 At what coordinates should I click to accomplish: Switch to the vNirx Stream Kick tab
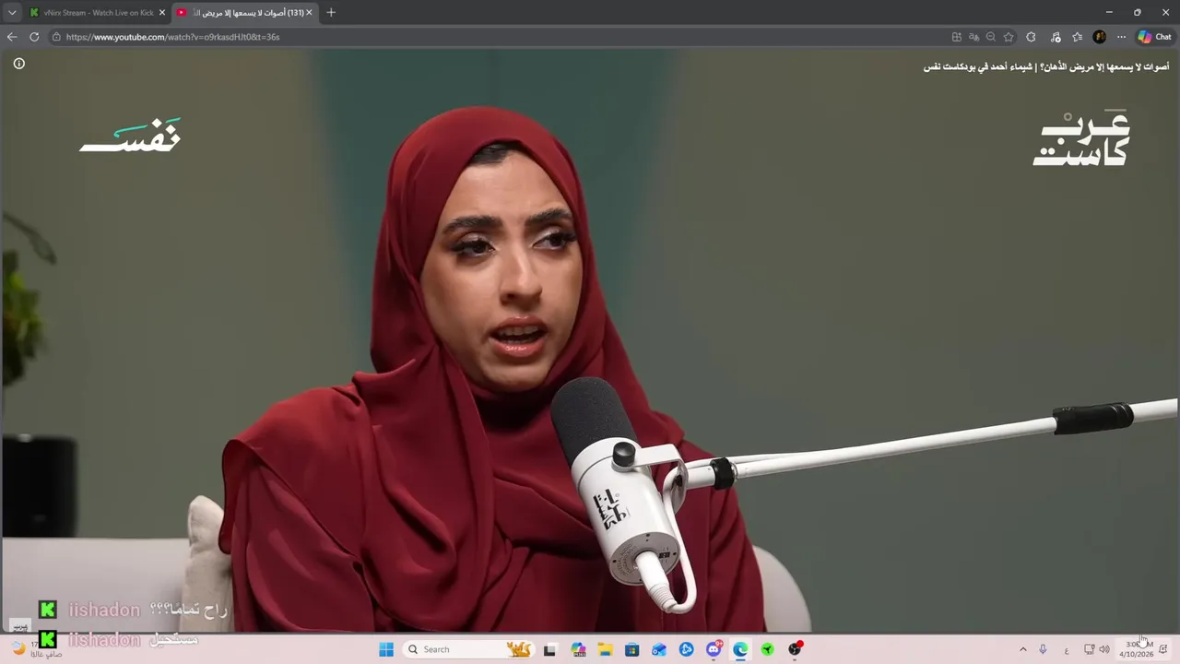(97, 13)
